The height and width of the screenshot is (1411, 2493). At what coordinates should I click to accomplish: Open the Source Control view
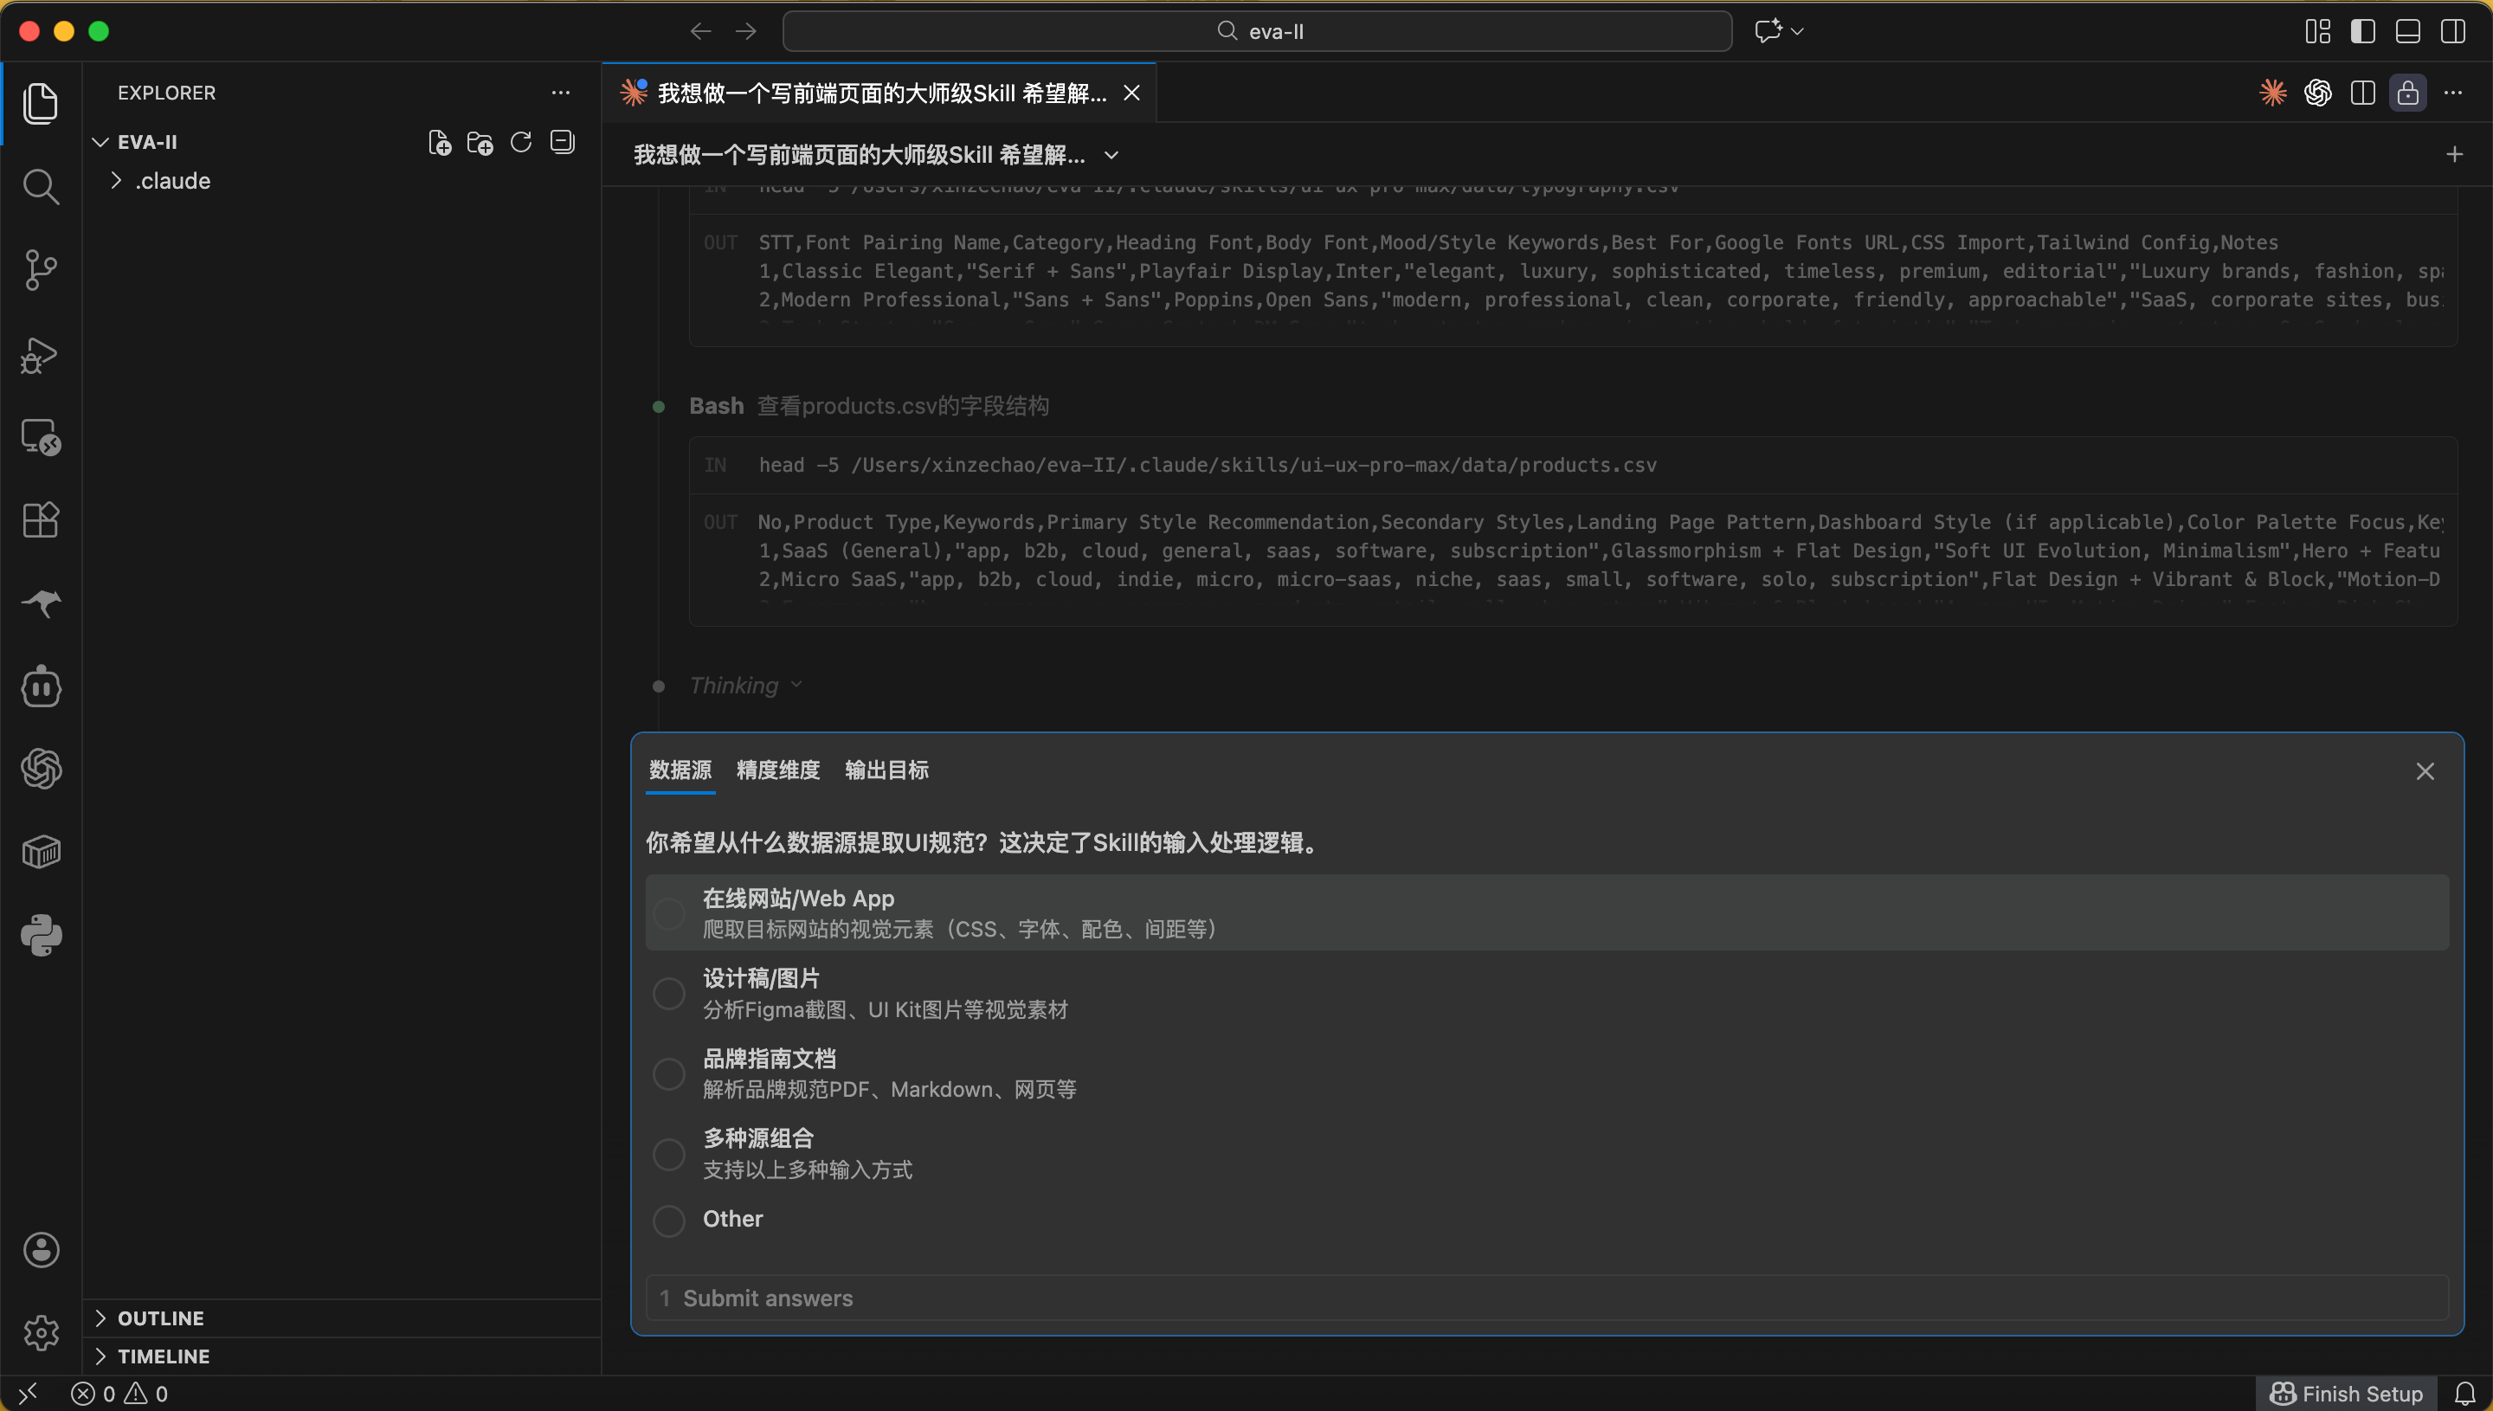[x=41, y=270]
